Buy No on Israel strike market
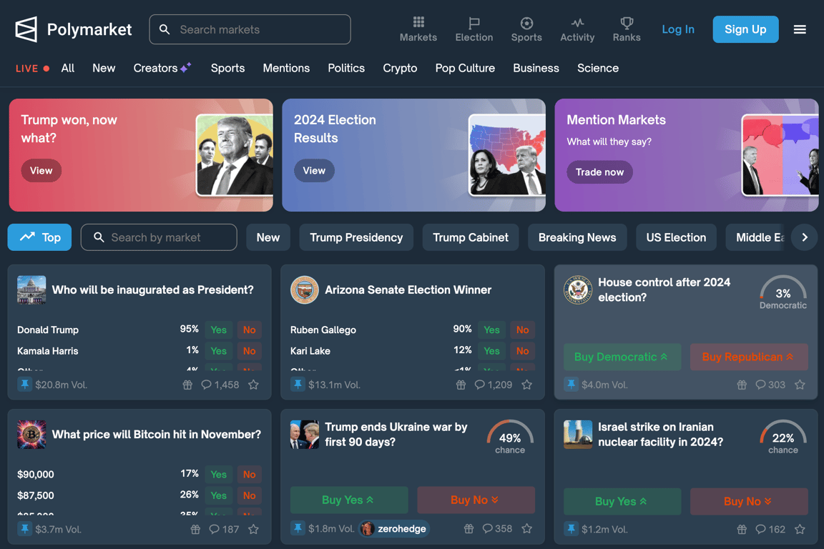The width and height of the screenshot is (824, 549). point(749,502)
